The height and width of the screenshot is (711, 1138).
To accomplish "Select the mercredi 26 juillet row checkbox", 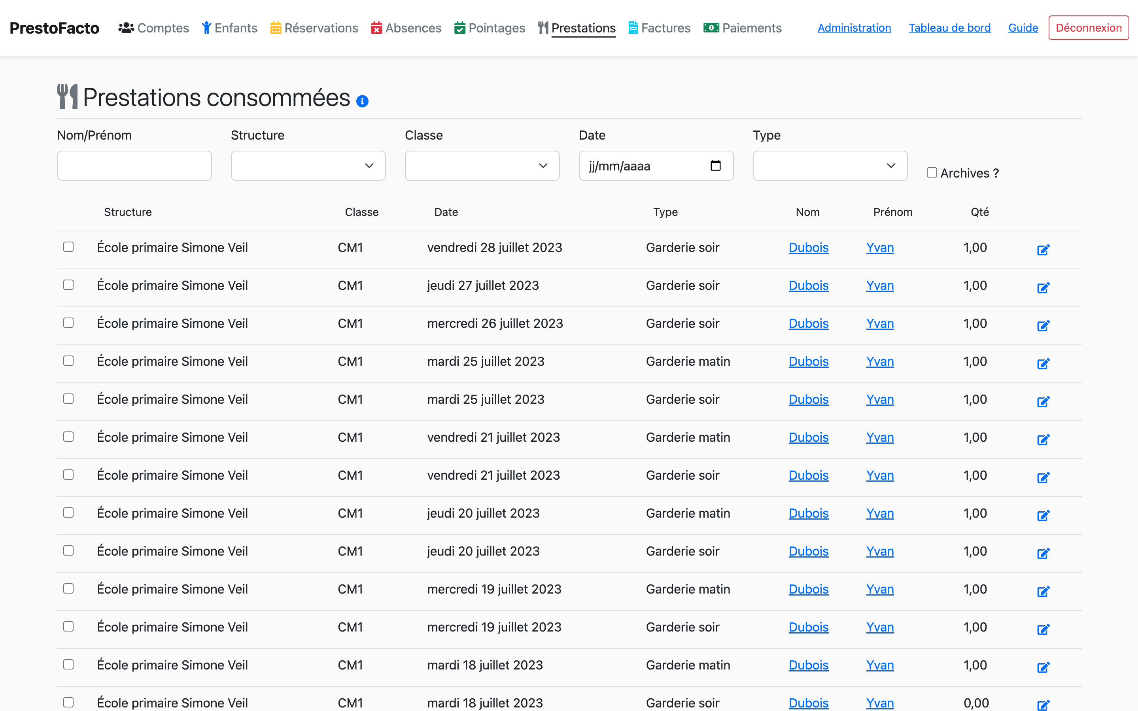I will tap(69, 323).
